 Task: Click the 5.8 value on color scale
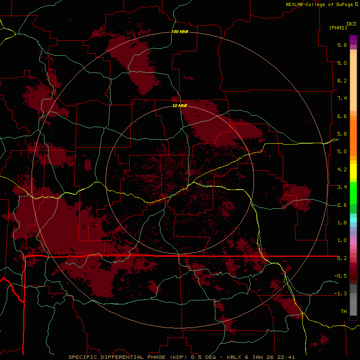[342, 134]
